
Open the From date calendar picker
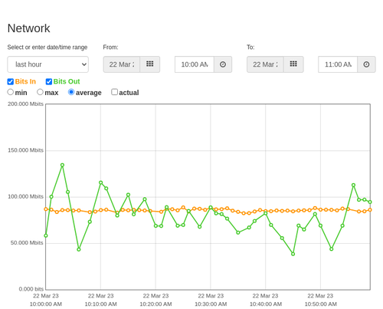(x=150, y=64)
